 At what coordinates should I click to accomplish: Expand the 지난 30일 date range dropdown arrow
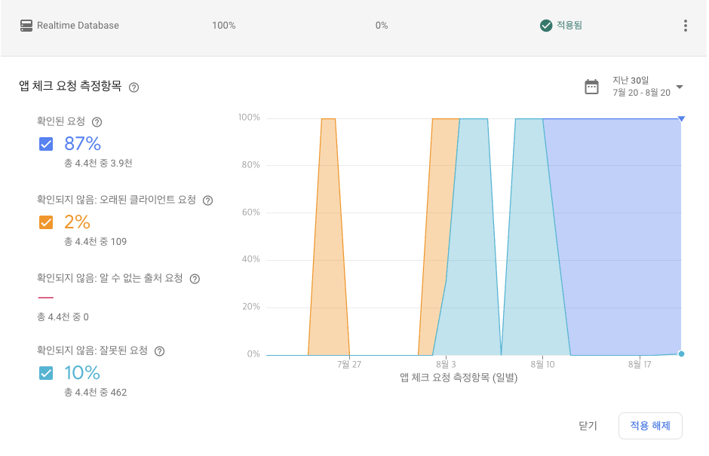tap(679, 87)
